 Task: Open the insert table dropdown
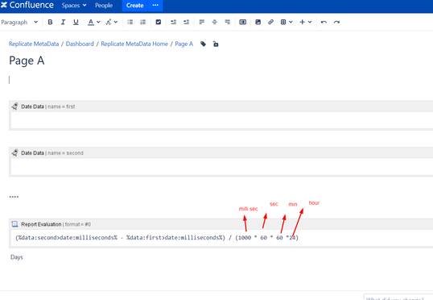(x=287, y=22)
